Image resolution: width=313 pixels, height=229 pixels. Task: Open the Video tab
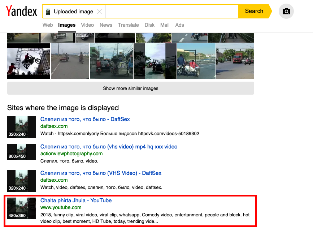[x=87, y=25]
